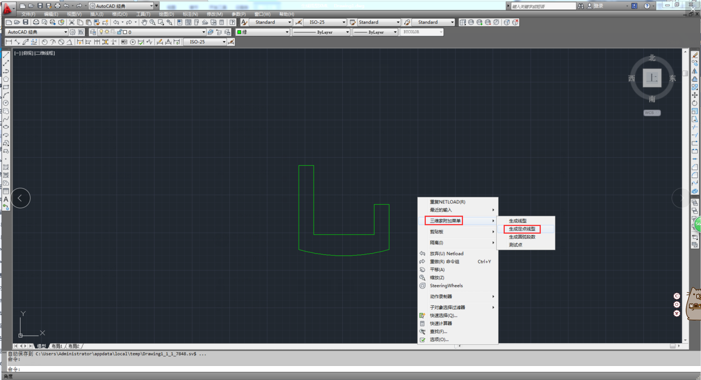Select the Rectangle draw tool
The height and width of the screenshot is (380, 701).
[6, 87]
